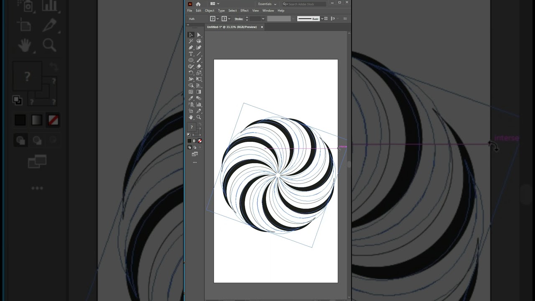Pick the Eraser tool
This screenshot has height=301, width=535.
[x=199, y=66]
